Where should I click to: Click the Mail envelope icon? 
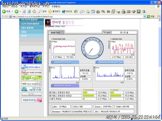pyautogui.click(x=82, y=12)
